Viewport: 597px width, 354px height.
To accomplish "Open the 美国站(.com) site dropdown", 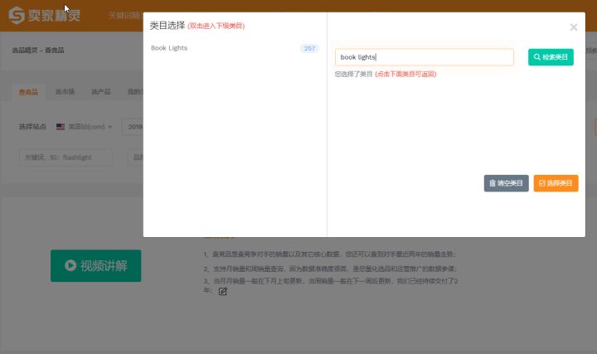I will 85,127.
